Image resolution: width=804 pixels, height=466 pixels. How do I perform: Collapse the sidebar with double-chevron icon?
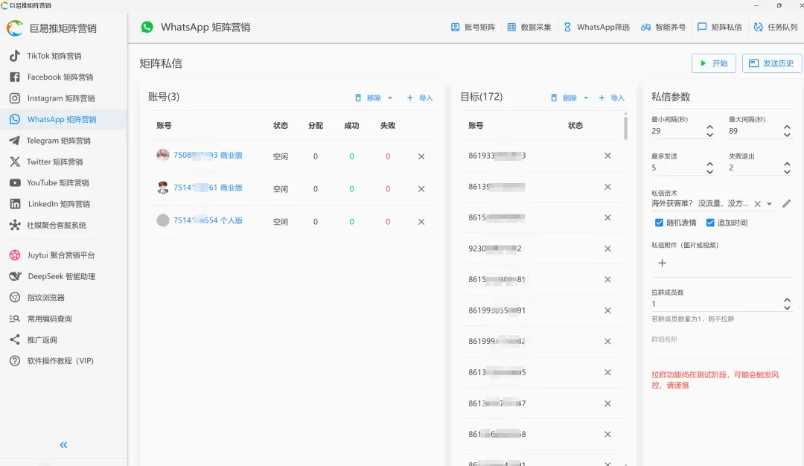click(63, 445)
